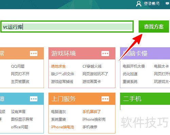Open the 登录帐号 login link
The height and width of the screenshot is (135, 170).
(x=152, y=4)
